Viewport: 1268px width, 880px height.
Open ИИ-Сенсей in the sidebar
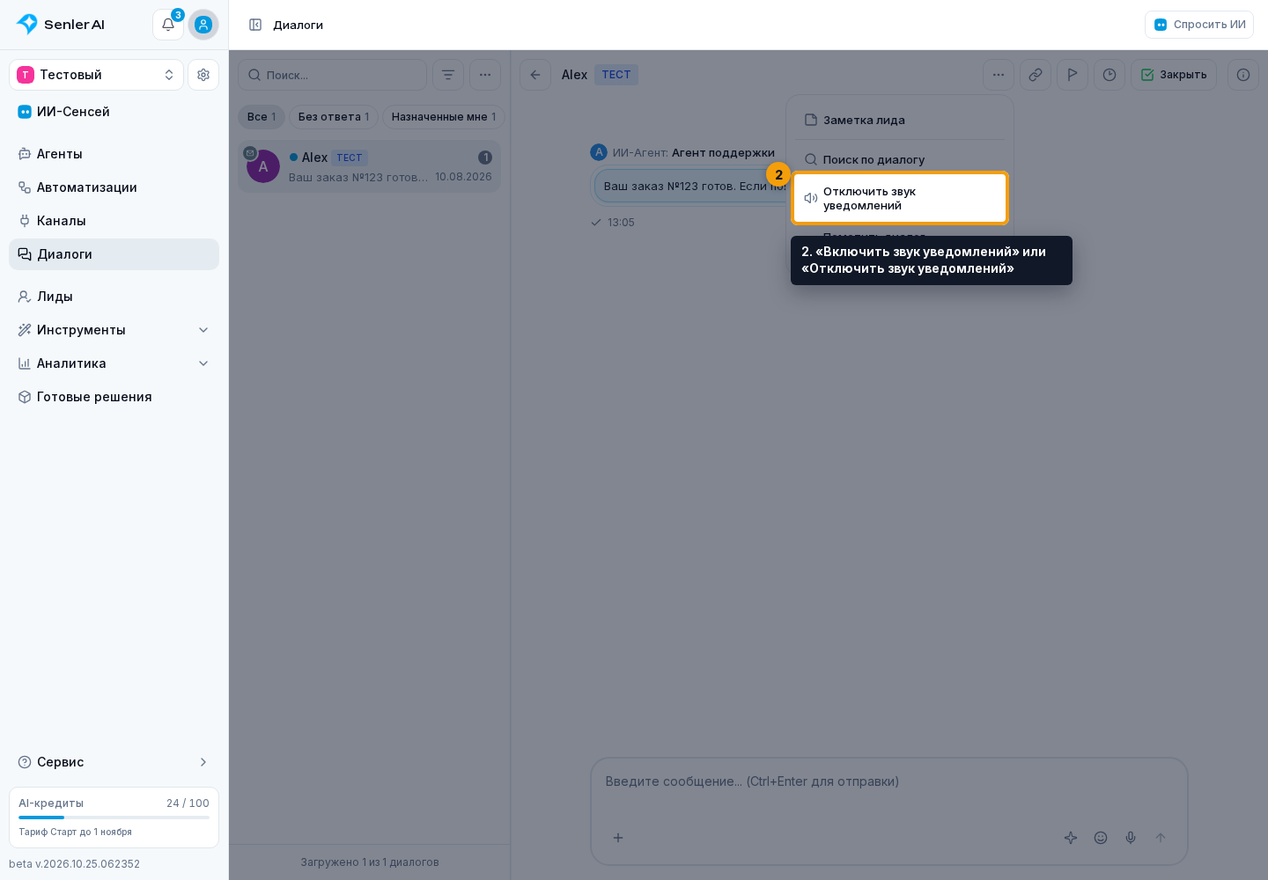point(114,112)
